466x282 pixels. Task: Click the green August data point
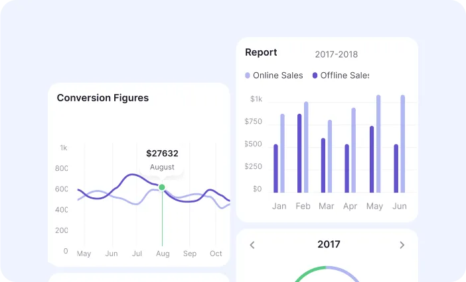coord(162,187)
